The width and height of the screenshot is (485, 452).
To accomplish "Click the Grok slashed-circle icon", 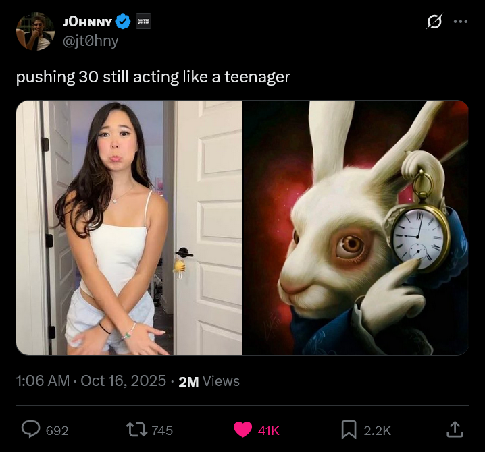I will 434,22.
